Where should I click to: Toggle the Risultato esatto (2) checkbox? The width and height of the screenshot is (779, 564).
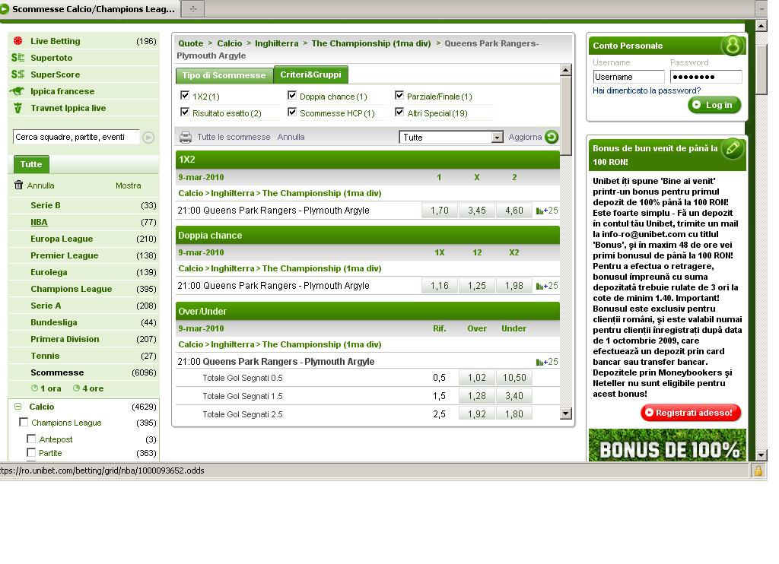click(185, 112)
